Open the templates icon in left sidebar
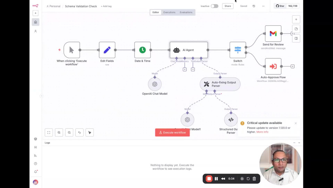The height and width of the screenshot is (188, 333). (x=36, y=139)
